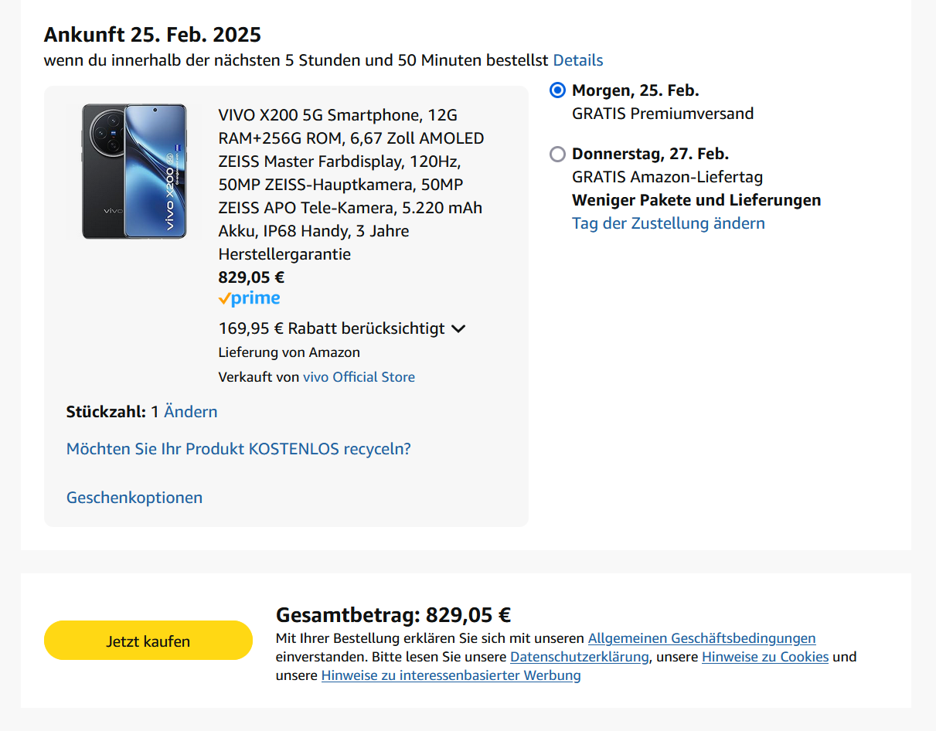This screenshot has width=936, height=731.
Task: Expand the Rabatt berücksichtigt chevron arrow
Action: (458, 328)
